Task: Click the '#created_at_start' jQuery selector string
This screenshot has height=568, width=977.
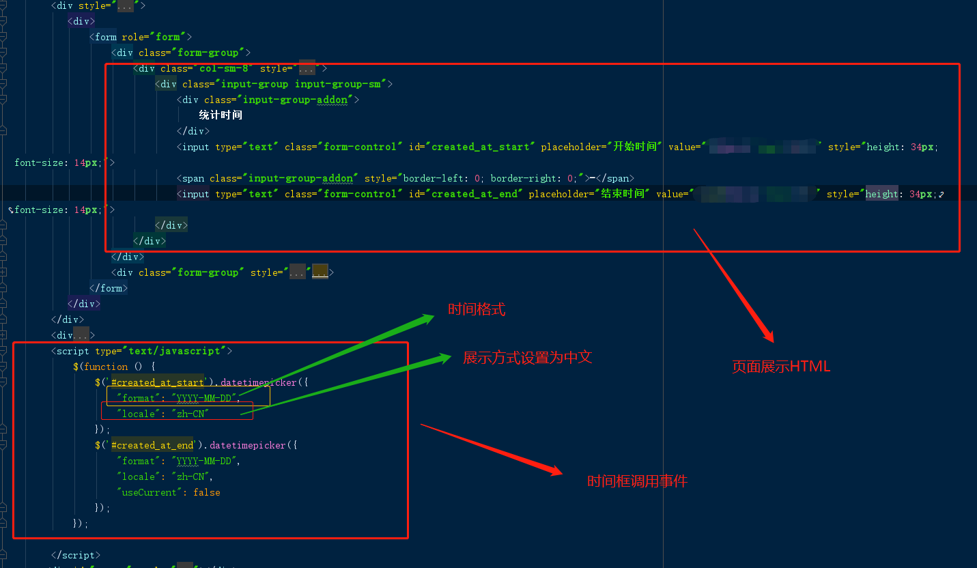Action: 158,382
